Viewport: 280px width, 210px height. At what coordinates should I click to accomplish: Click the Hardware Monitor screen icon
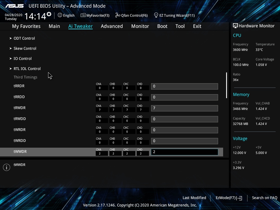coord(235,26)
